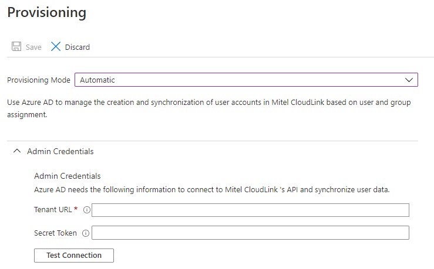This screenshot has height=269, width=434.
Task: Click the Azure AD user accounts description text
Action: (209, 108)
